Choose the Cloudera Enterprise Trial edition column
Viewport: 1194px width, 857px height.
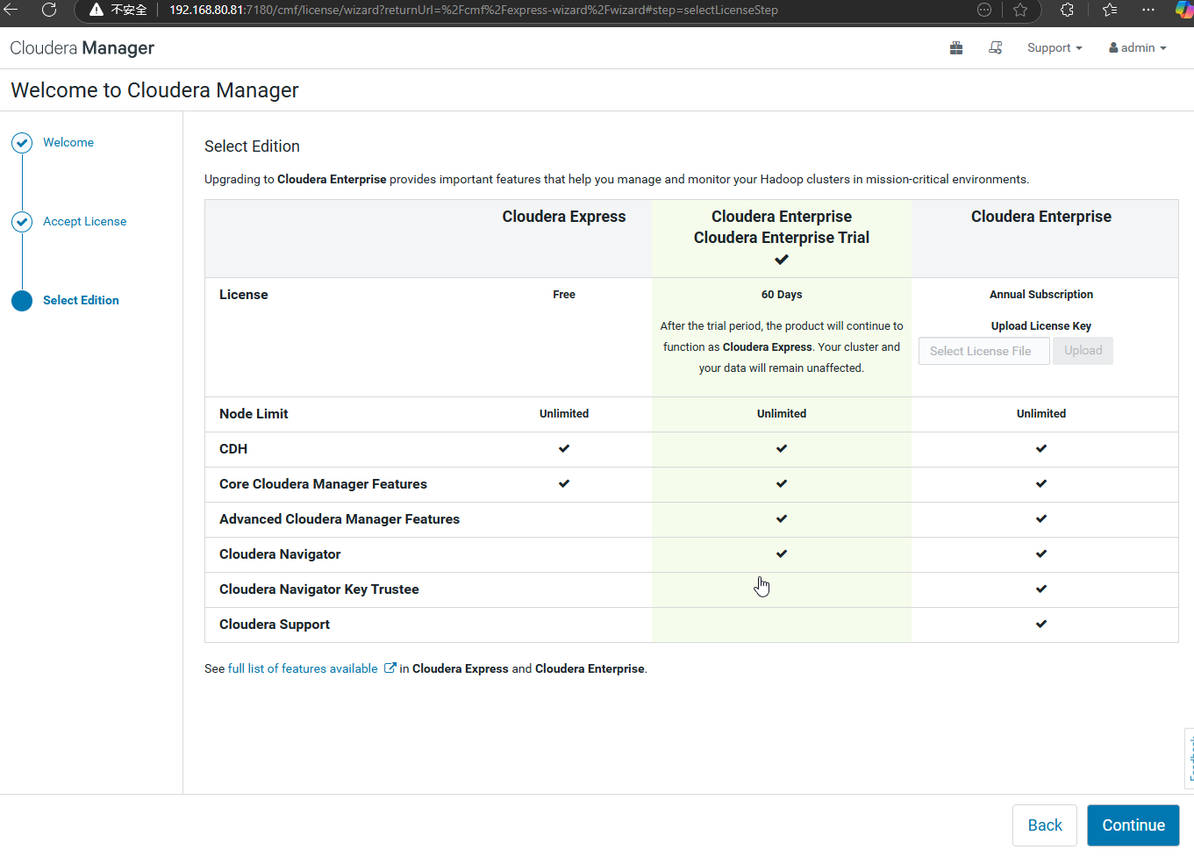point(782,238)
